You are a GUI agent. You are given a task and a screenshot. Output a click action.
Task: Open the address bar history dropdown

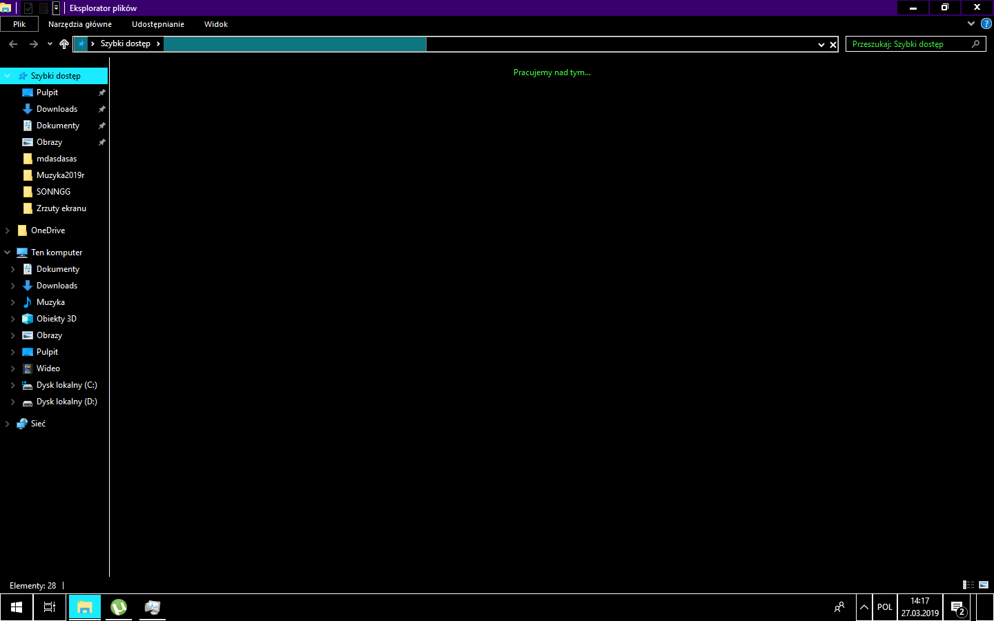[x=821, y=45]
